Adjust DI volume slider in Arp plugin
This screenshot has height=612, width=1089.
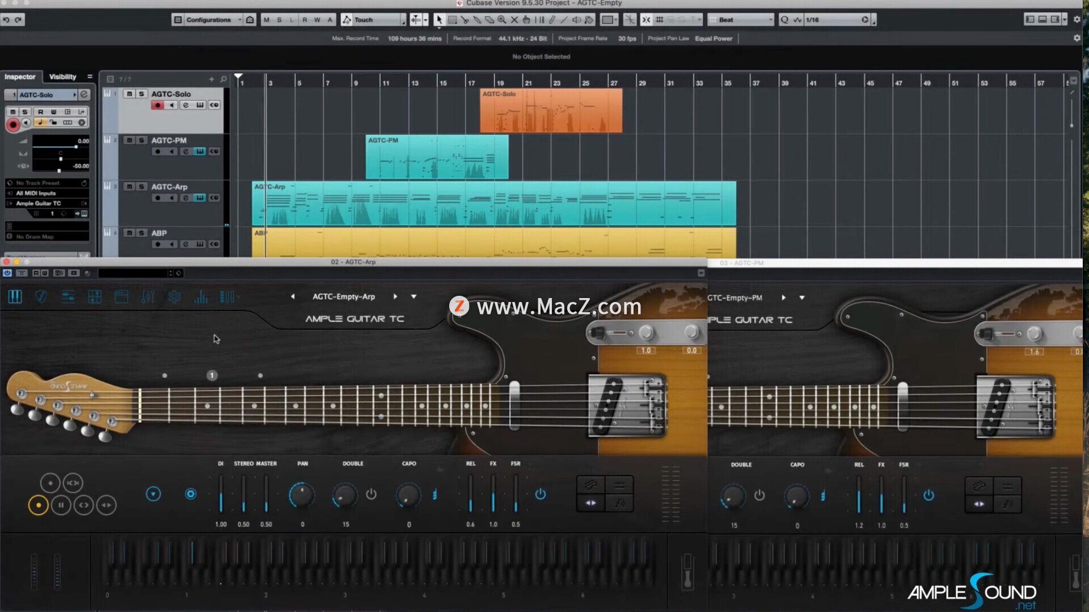(x=221, y=495)
